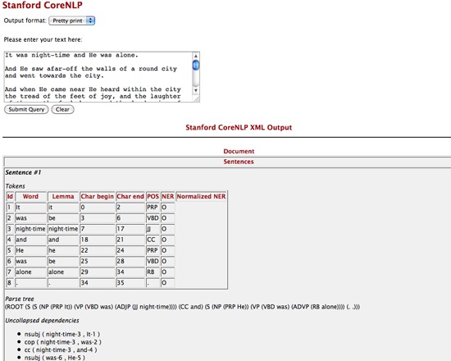Click the 'Please enter your text here:' label
The image size is (451, 361).
[43, 39]
